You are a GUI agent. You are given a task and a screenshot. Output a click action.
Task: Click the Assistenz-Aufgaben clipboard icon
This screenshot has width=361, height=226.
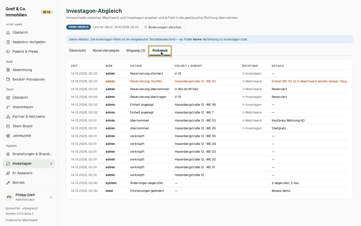(8, 42)
